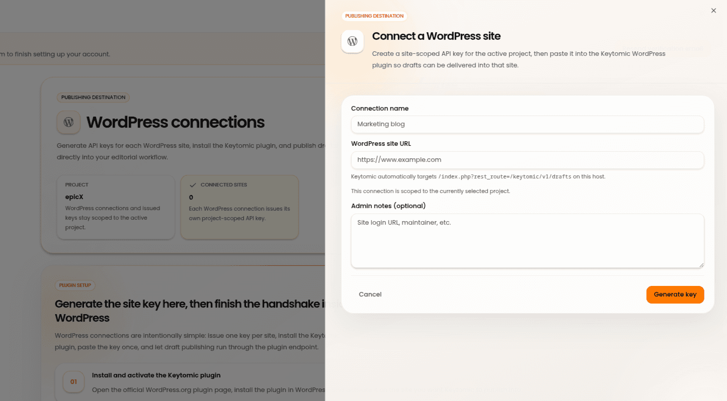The image size is (727, 401).
Task: Click the resize grip of Admin notes textarea
Action: pos(700,264)
